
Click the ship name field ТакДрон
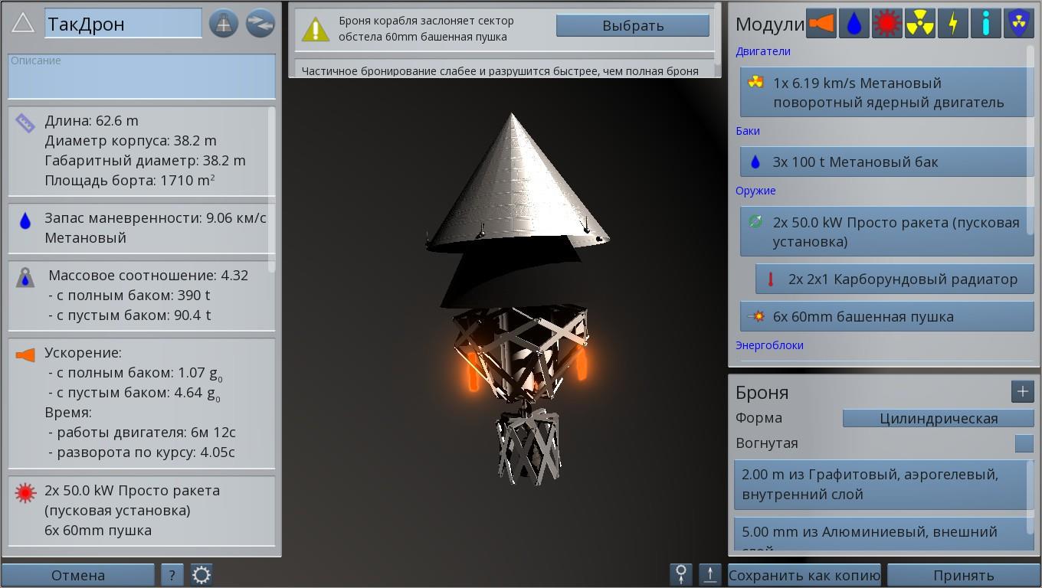123,24
